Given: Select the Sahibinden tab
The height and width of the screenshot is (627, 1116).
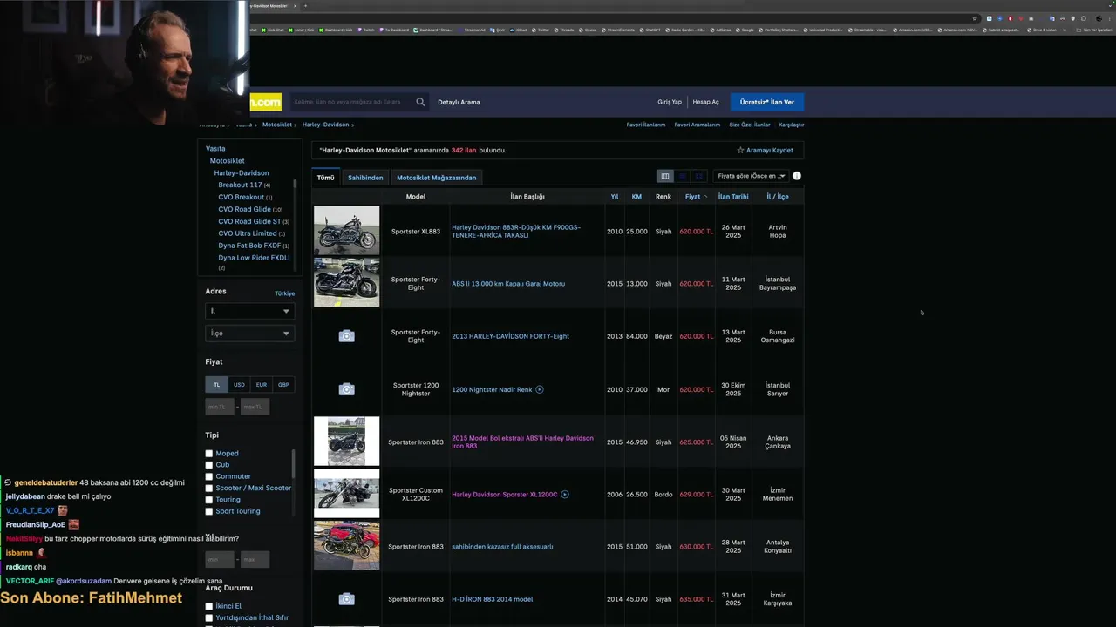Looking at the screenshot, I should tap(365, 178).
